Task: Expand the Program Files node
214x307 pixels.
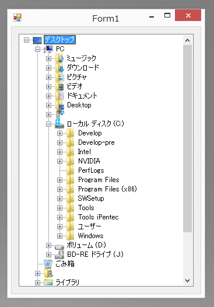Action: pyautogui.click(x=59, y=180)
